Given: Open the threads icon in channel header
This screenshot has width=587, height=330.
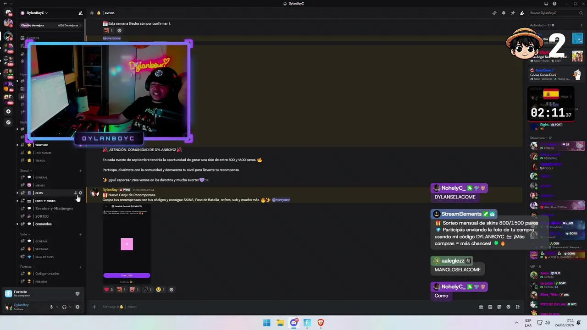Looking at the screenshot, I should 494,13.
